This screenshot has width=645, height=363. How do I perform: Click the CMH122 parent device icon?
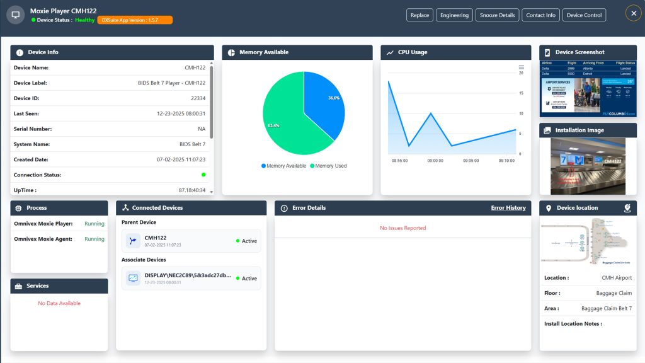(133, 241)
